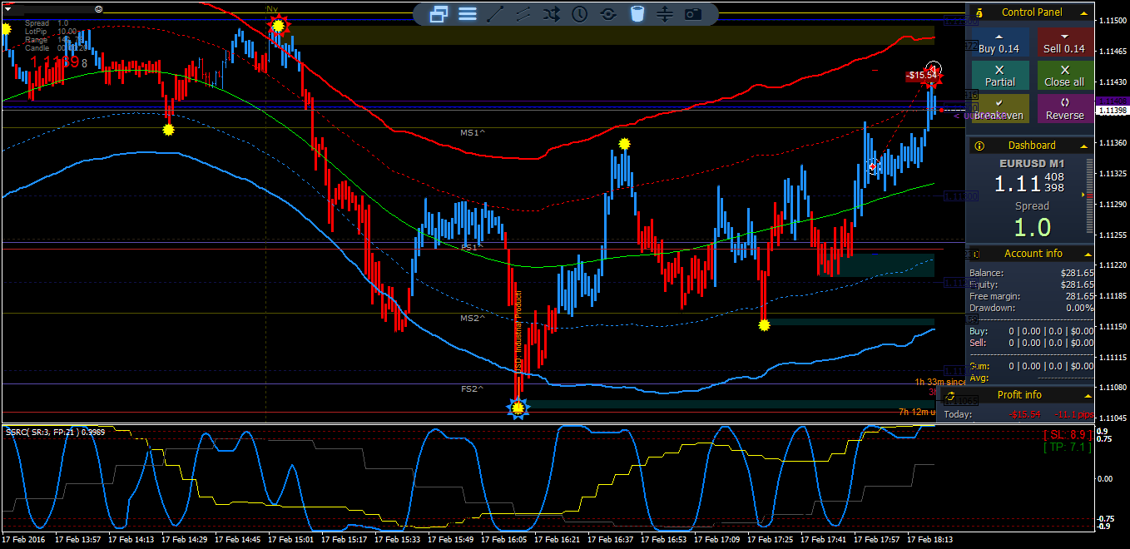Click the FS2 level label on chart
This screenshot has width=1130, height=549.
[x=473, y=388]
